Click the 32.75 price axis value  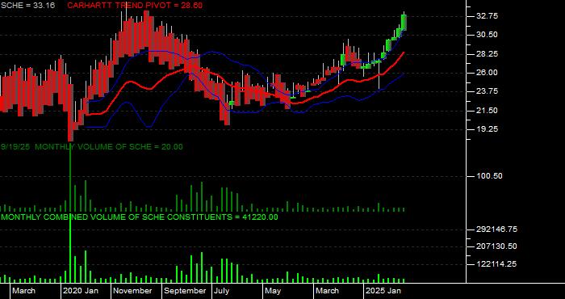[x=487, y=16]
